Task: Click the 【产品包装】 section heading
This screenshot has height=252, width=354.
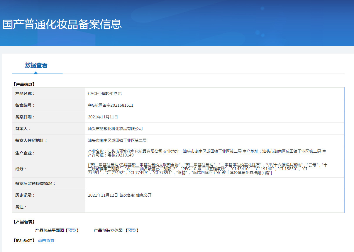Action: click(24, 222)
